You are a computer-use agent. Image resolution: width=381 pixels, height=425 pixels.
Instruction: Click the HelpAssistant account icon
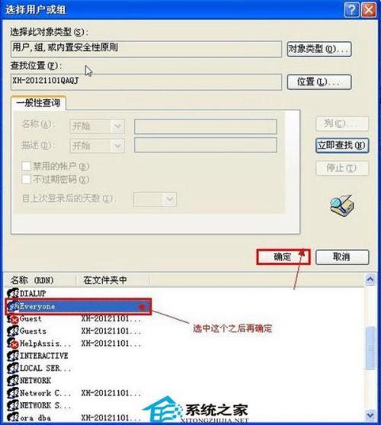13,344
